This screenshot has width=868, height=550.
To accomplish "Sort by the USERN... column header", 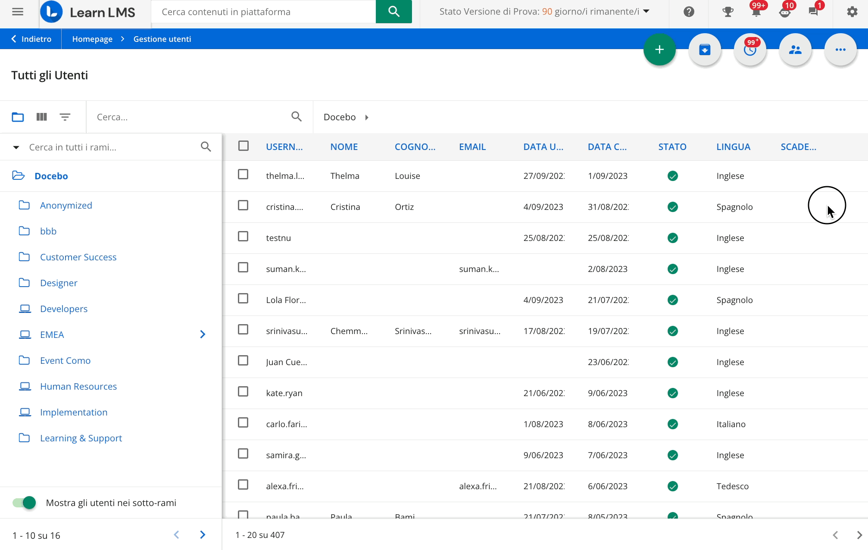I will tap(284, 147).
